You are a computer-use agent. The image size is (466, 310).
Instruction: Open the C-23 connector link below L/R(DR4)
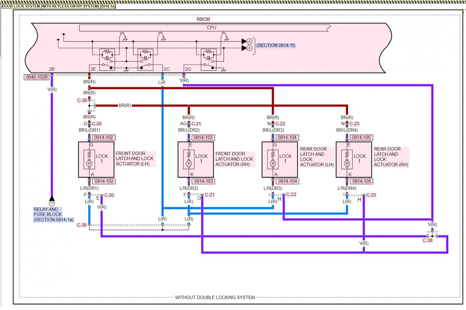371,195
